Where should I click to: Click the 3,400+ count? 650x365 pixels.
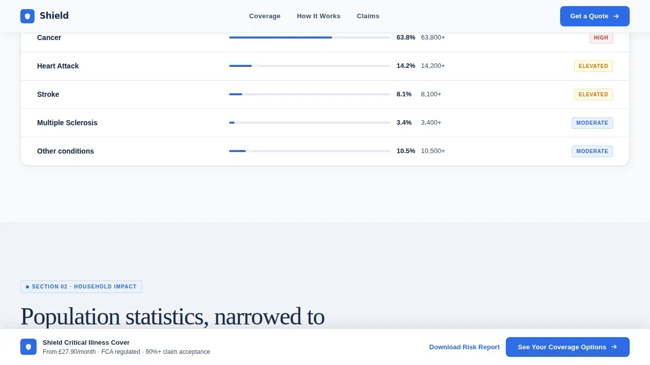(x=431, y=123)
